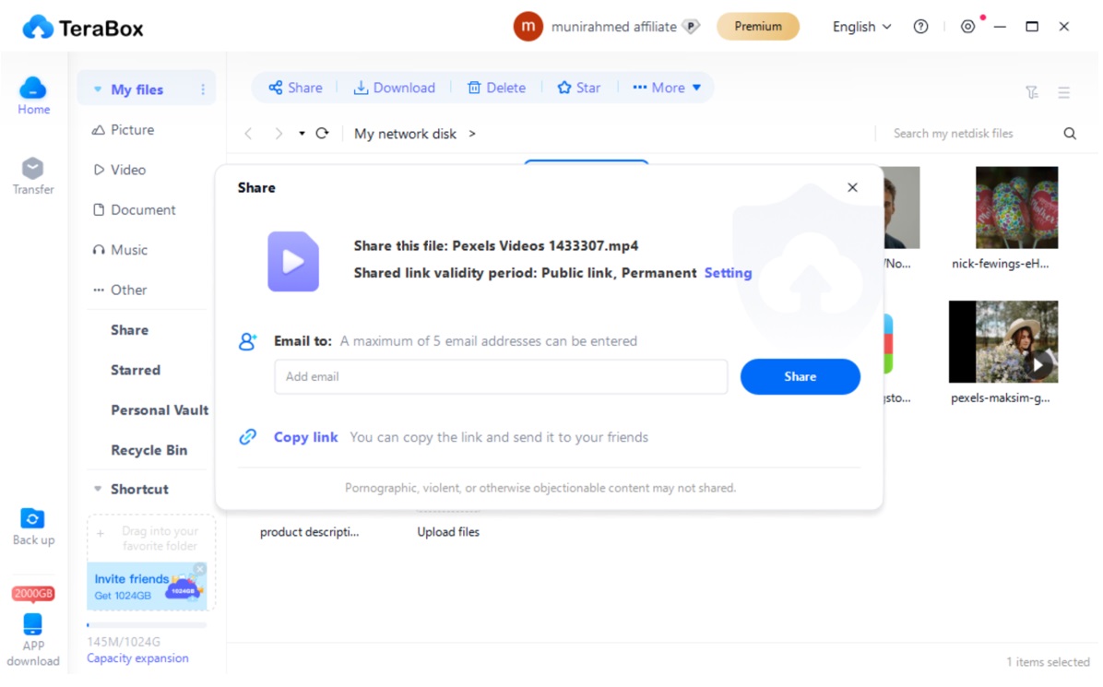The image size is (1103, 687).
Task: Select Picture in the sidebar
Action: [123, 130]
